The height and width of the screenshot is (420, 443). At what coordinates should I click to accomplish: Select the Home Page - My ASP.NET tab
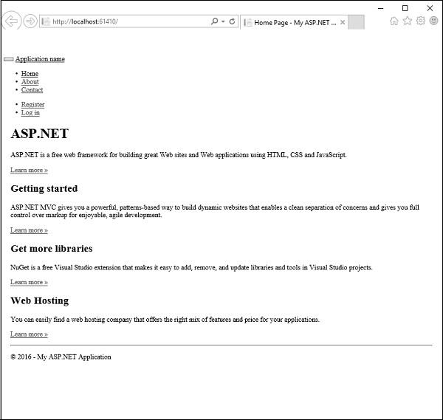click(x=294, y=22)
